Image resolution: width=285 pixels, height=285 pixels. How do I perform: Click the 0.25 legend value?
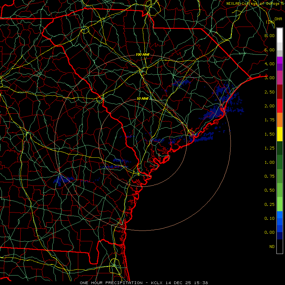269,205
